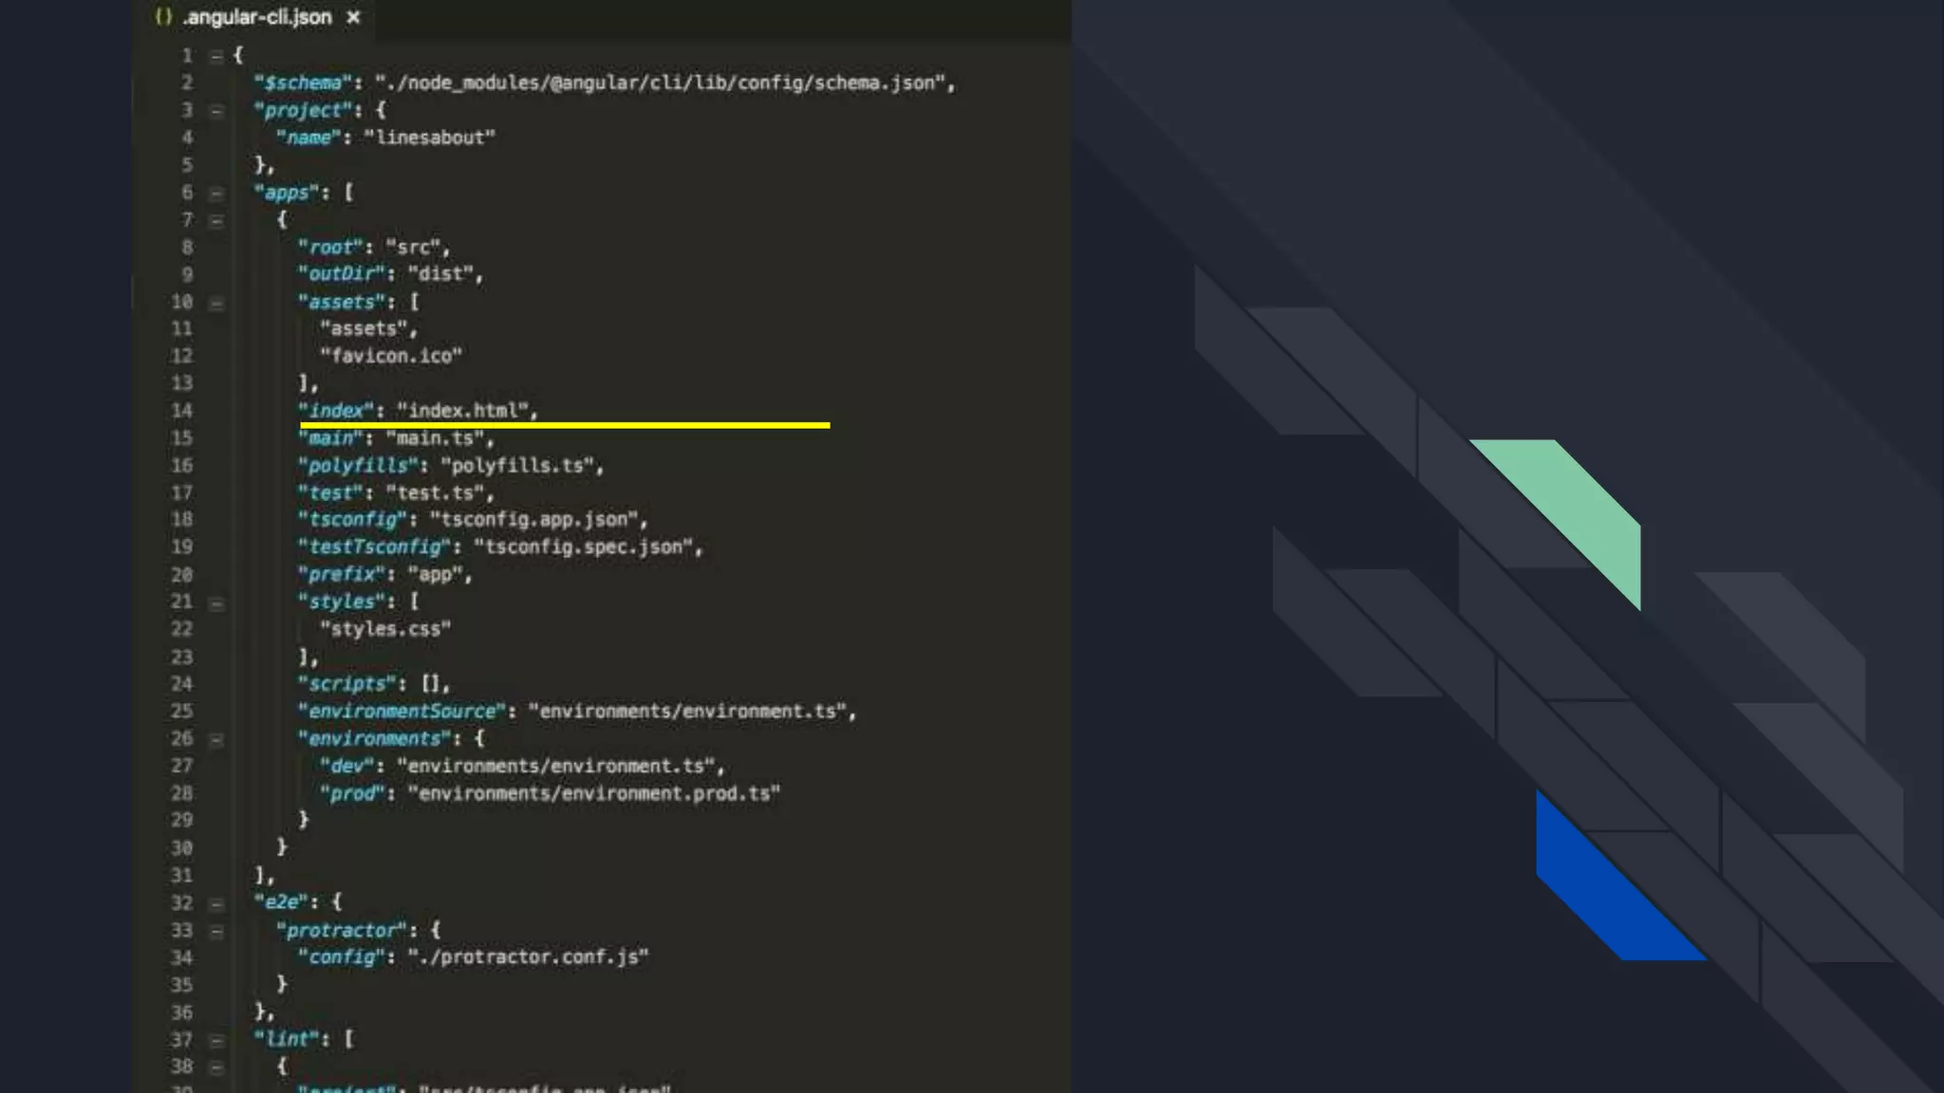Click "./protractor.conf.js" config value
Viewport: 1944px width, 1093px height.
tap(529, 957)
